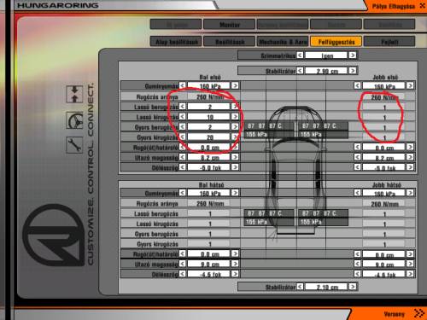Increase the front Stabilizátor value
Image resolution: width=427 pixels, height=320 pixels.
(353, 70)
